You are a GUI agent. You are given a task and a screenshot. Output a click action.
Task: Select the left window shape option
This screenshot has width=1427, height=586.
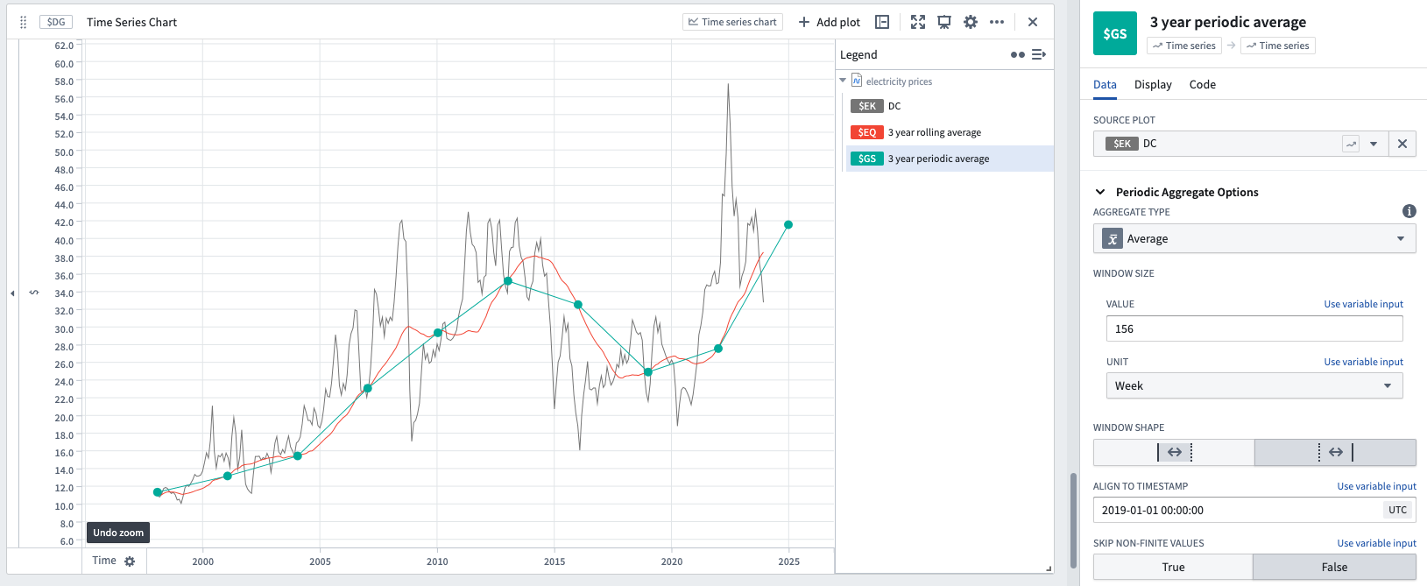pos(1174,452)
